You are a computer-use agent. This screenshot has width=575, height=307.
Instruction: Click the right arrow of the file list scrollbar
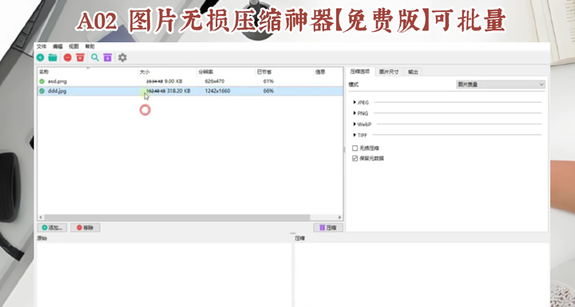click(339, 217)
